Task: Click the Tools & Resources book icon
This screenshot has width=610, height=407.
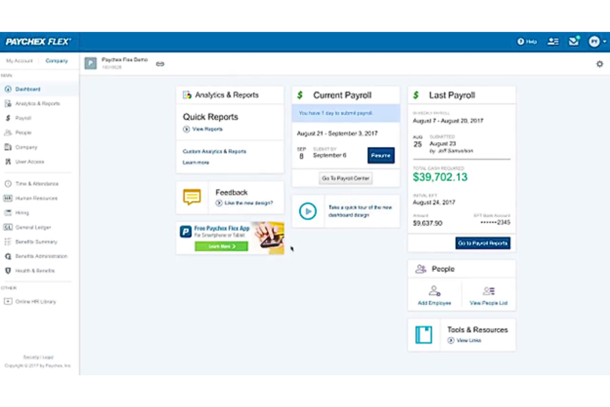Action: [423, 334]
